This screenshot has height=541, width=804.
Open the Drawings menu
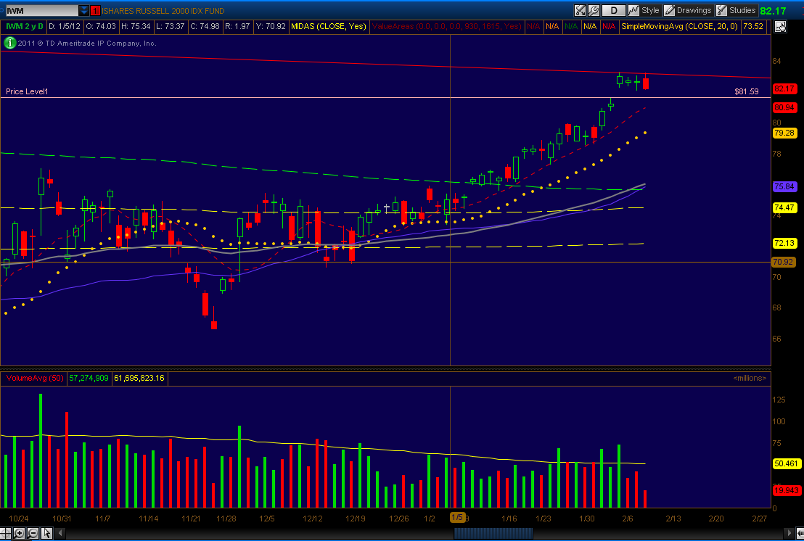688,10
